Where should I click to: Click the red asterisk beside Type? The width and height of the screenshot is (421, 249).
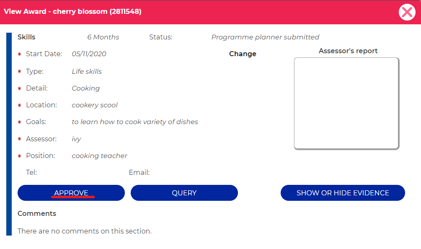pos(19,71)
